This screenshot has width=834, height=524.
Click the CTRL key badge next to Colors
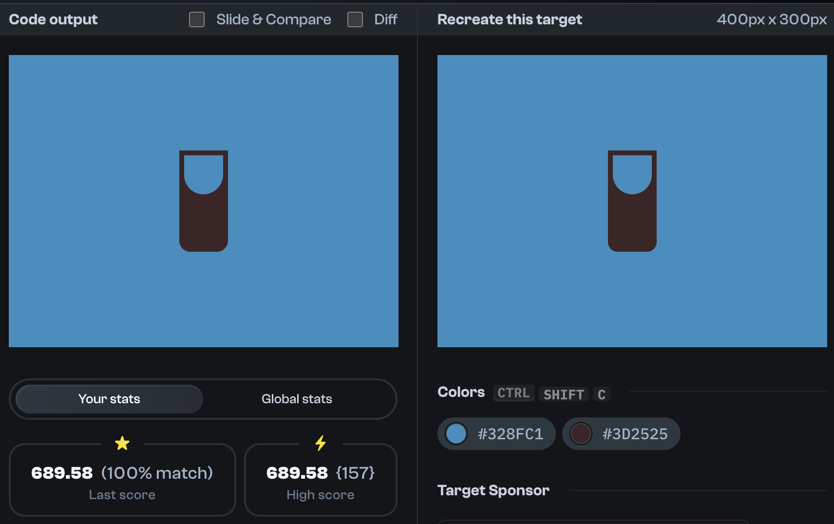click(x=513, y=393)
